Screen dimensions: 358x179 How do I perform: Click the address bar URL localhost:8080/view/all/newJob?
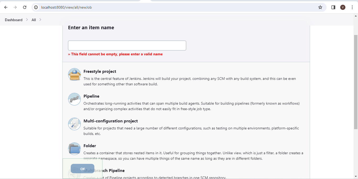click(66, 7)
